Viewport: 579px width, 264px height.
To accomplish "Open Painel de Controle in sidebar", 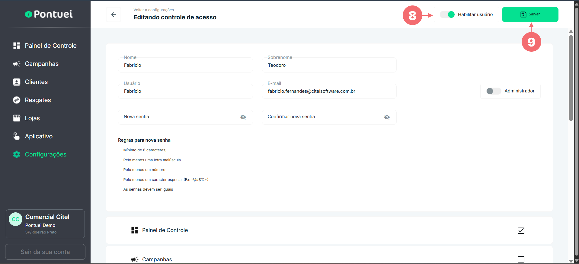I will point(50,46).
